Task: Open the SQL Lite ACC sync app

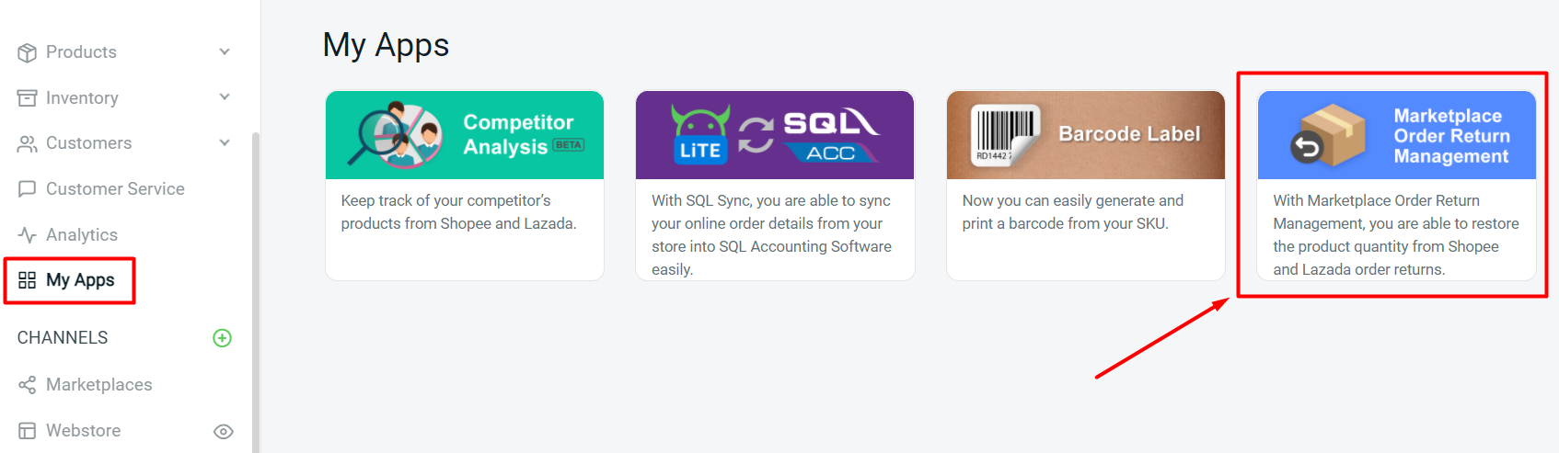Action: [775, 185]
